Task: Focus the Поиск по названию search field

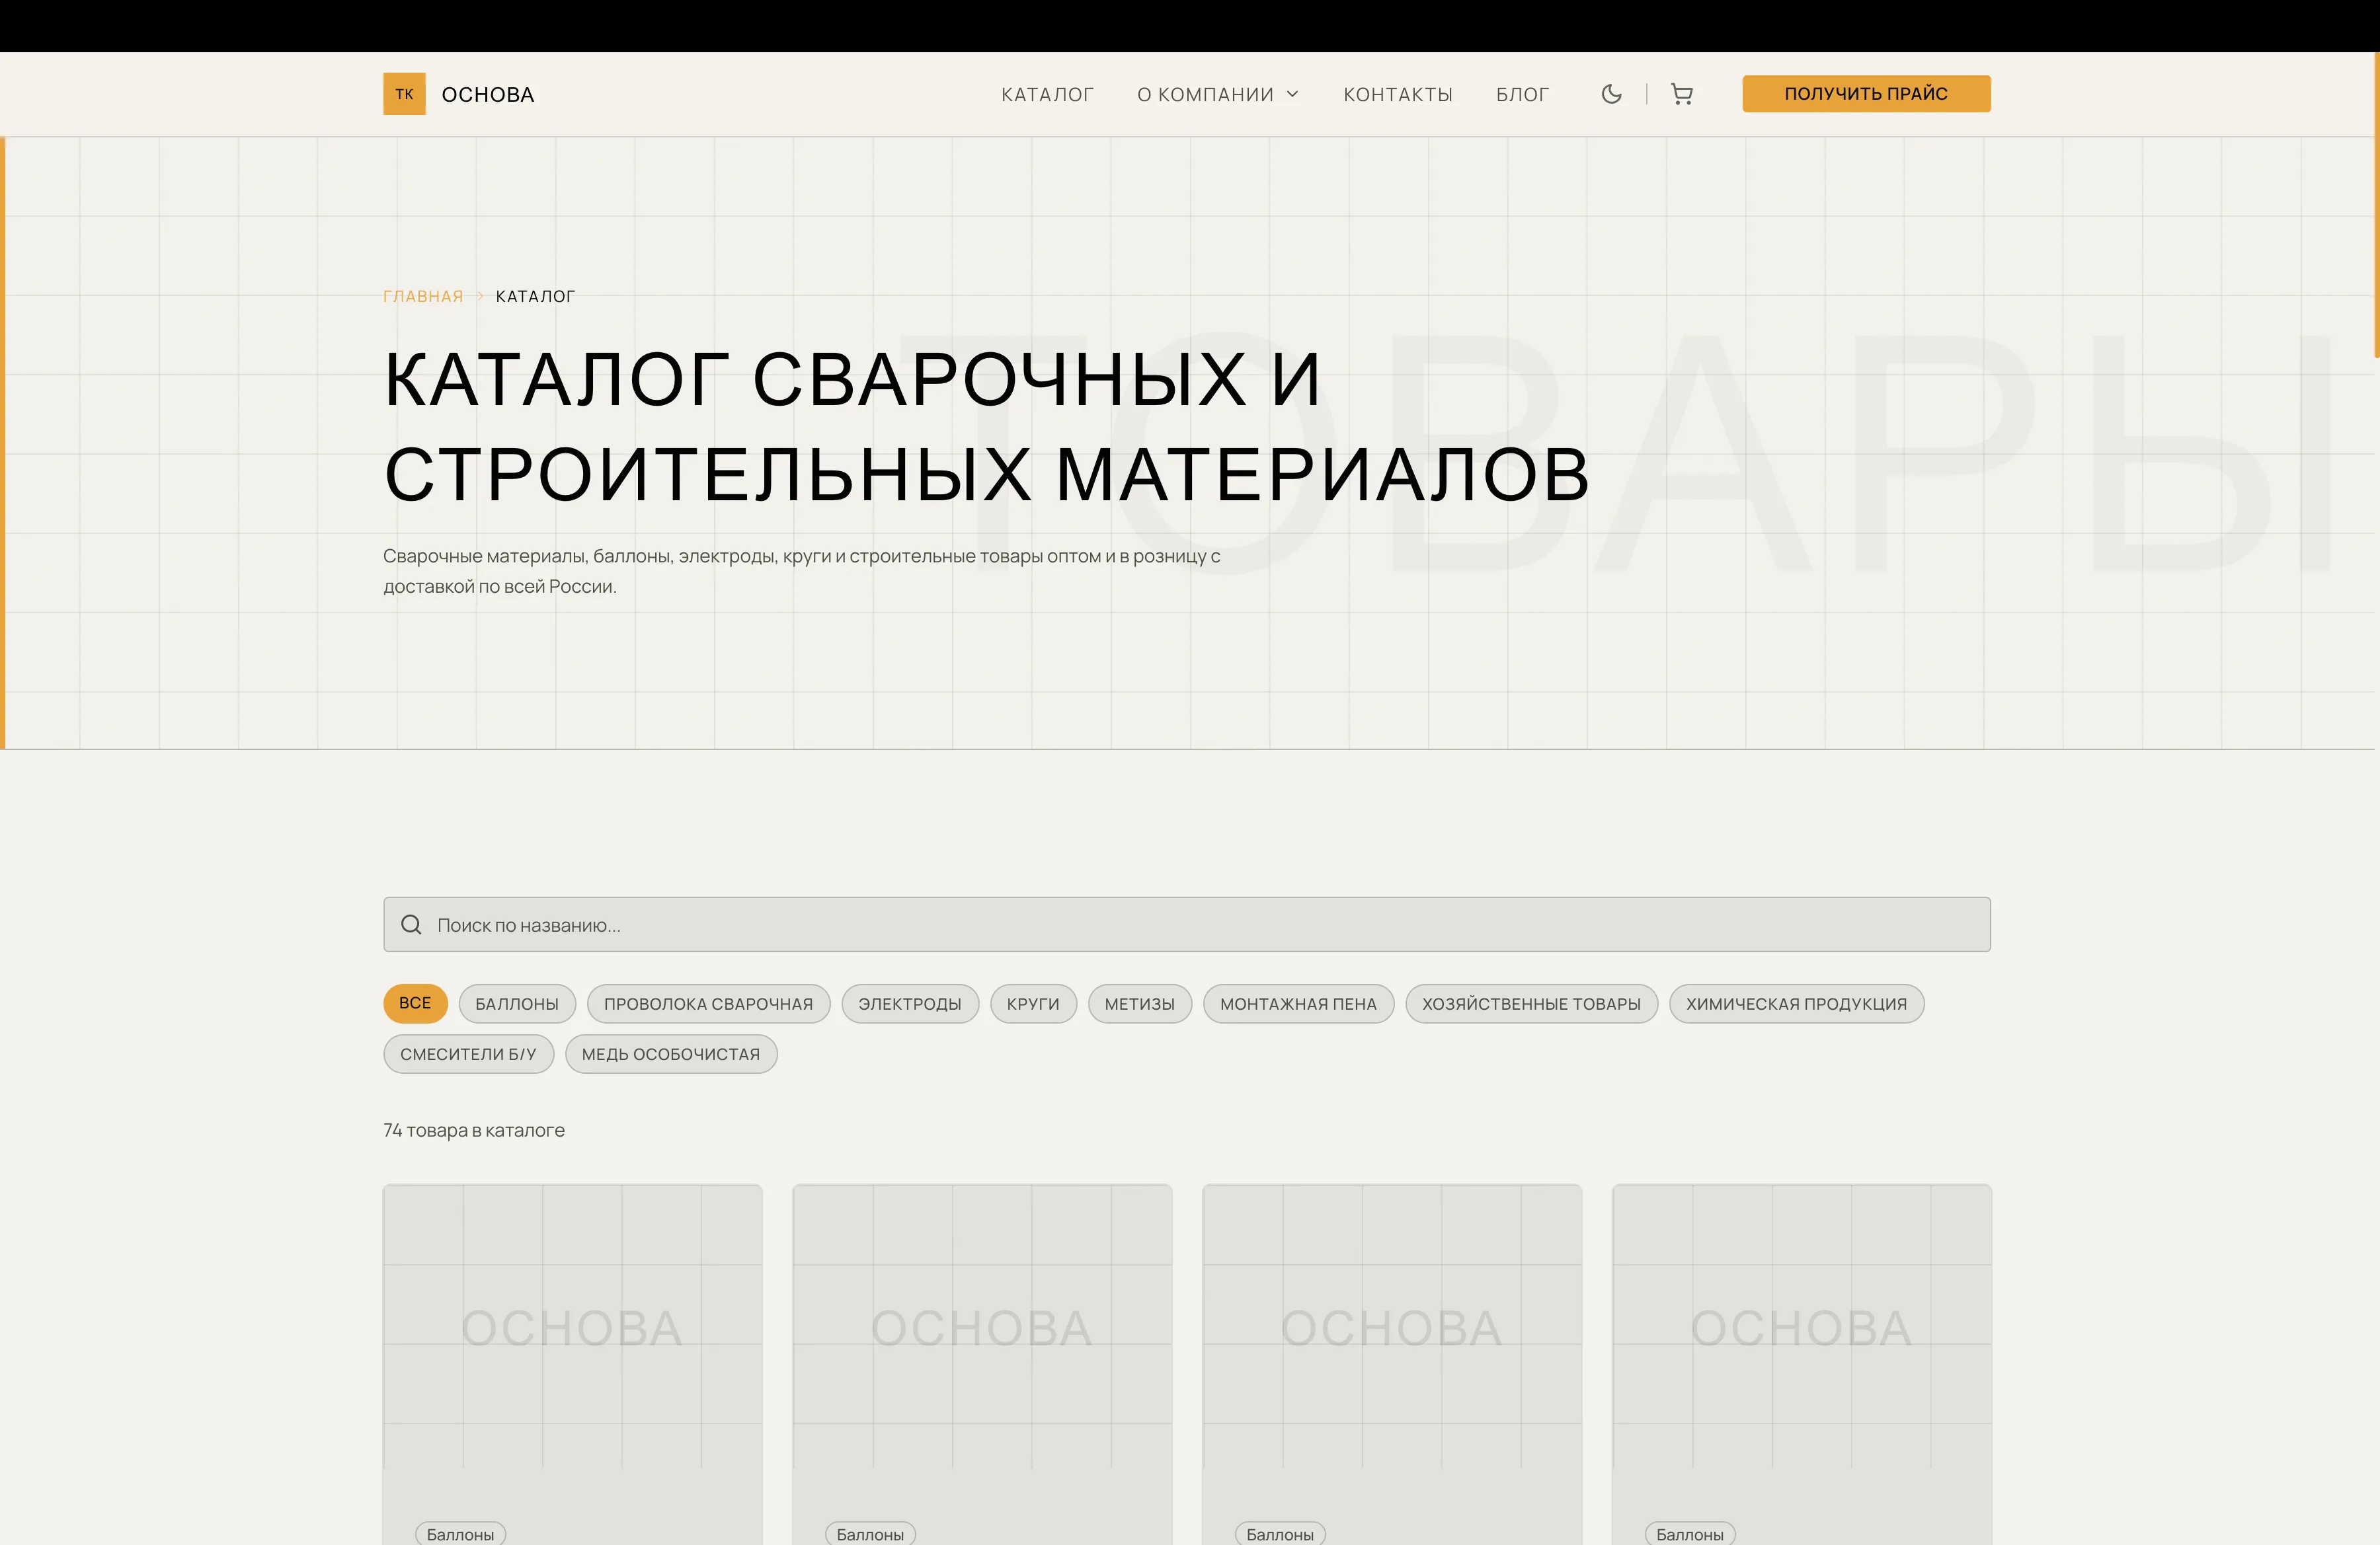Action: (1186, 925)
